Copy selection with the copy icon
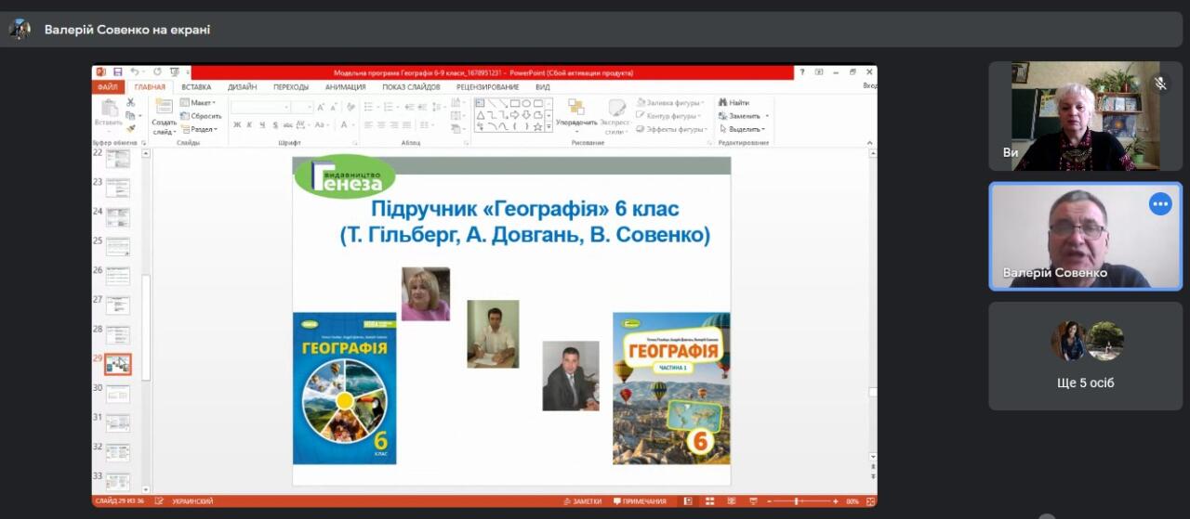Viewport: 1190px width, 519px height. coord(130,116)
